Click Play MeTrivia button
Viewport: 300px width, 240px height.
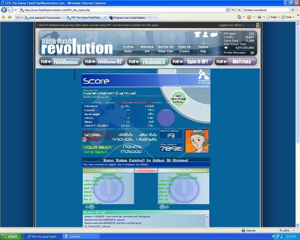[235, 61]
